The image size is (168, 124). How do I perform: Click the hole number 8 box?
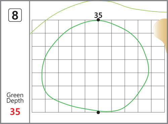(15, 15)
